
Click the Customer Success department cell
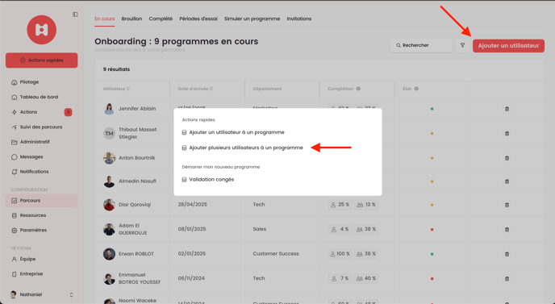pos(276,254)
